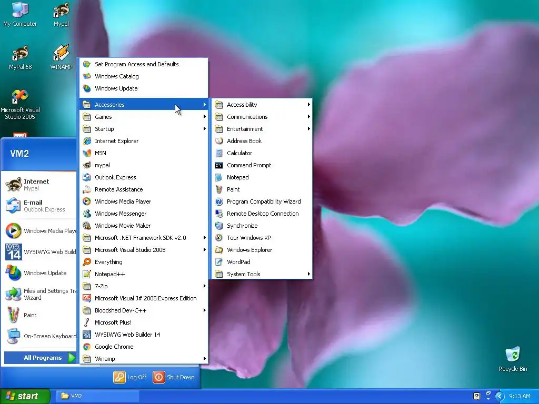Click the Remote Desktop Connection icon
The height and width of the screenshot is (404, 539).
(x=219, y=214)
